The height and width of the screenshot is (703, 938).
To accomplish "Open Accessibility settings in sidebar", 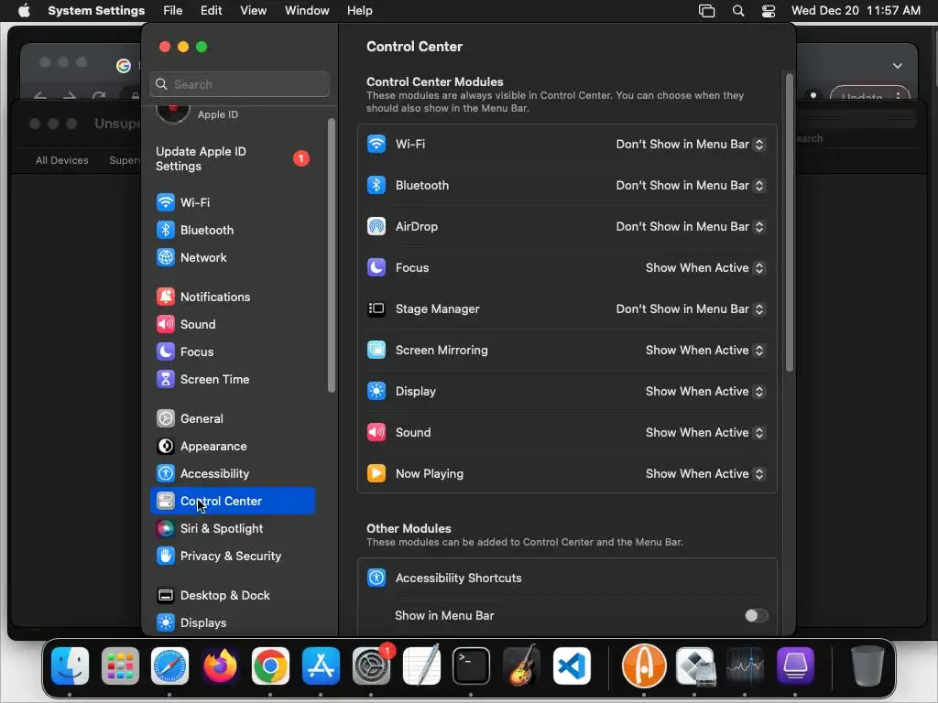I will pyautogui.click(x=232, y=473).
